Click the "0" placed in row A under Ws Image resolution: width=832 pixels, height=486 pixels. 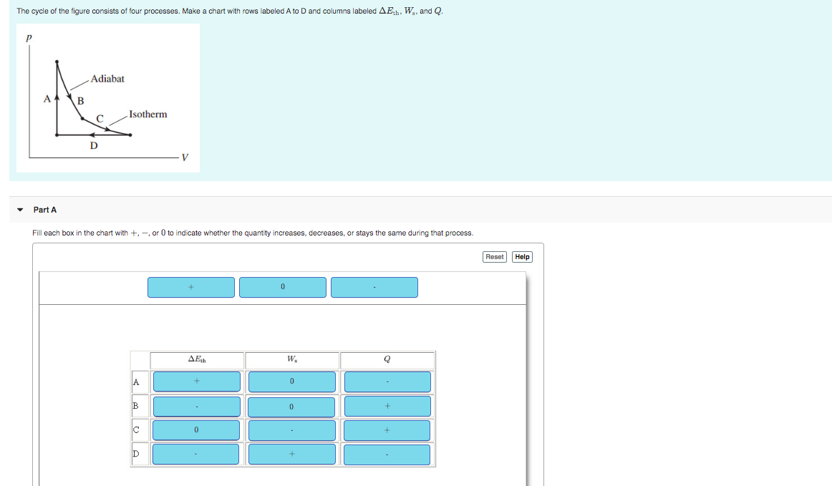point(291,381)
